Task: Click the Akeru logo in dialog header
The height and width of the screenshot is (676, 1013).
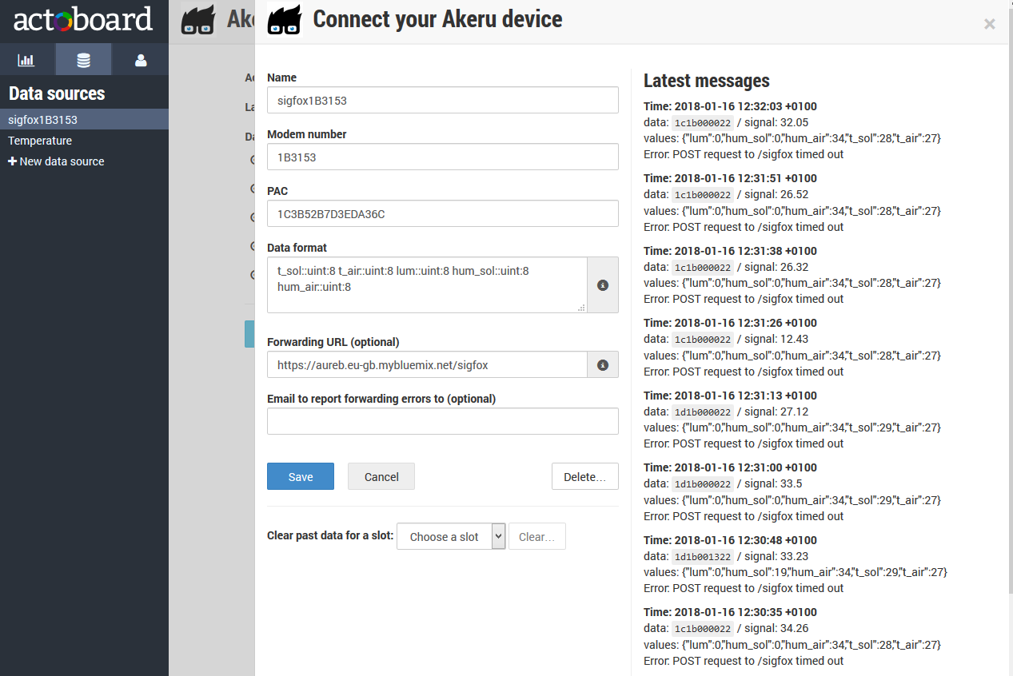Action: (x=284, y=20)
